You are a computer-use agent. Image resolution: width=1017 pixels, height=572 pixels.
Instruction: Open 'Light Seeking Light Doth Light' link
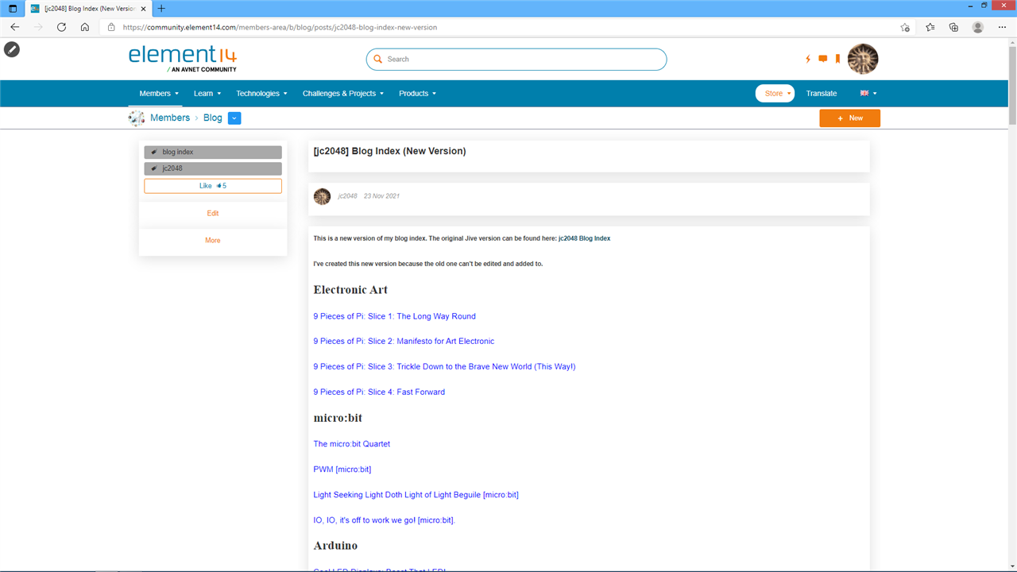pos(416,495)
